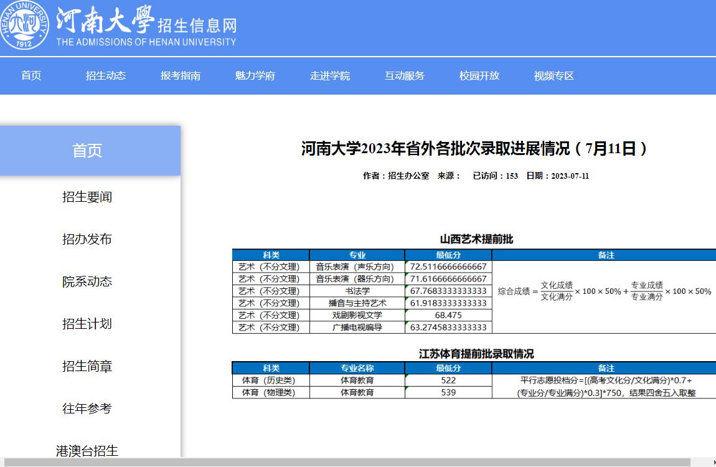Open 招办发布 in the sidebar
Image resolution: width=716 pixels, height=467 pixels.
[x=87, y=239]
